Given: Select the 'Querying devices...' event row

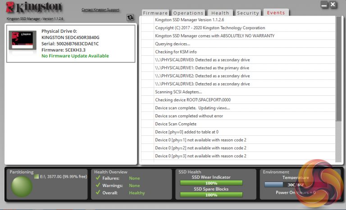Looking at the screenshot, I should click(x=238, y=44).
